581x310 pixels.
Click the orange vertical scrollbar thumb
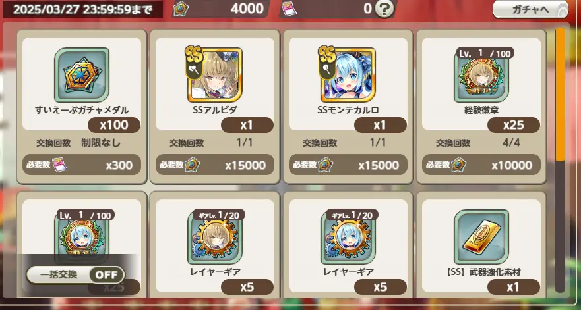tap(560, 94)
